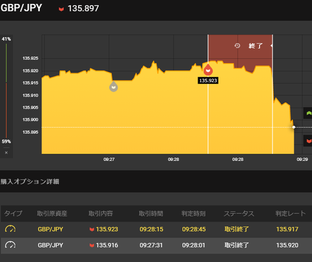Click the gray expired trade marker on chart
312x262 pixels.
(x=113, y=86)
